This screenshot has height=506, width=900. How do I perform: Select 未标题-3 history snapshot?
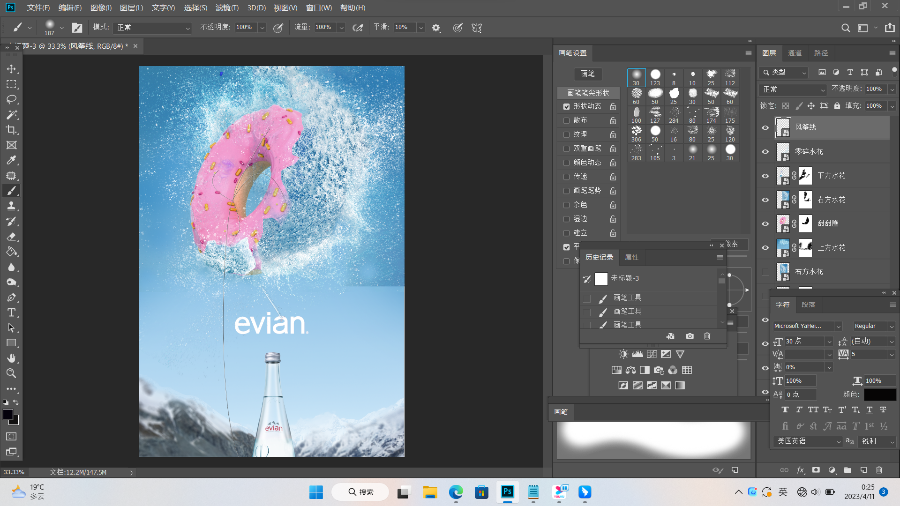(649, 279)
